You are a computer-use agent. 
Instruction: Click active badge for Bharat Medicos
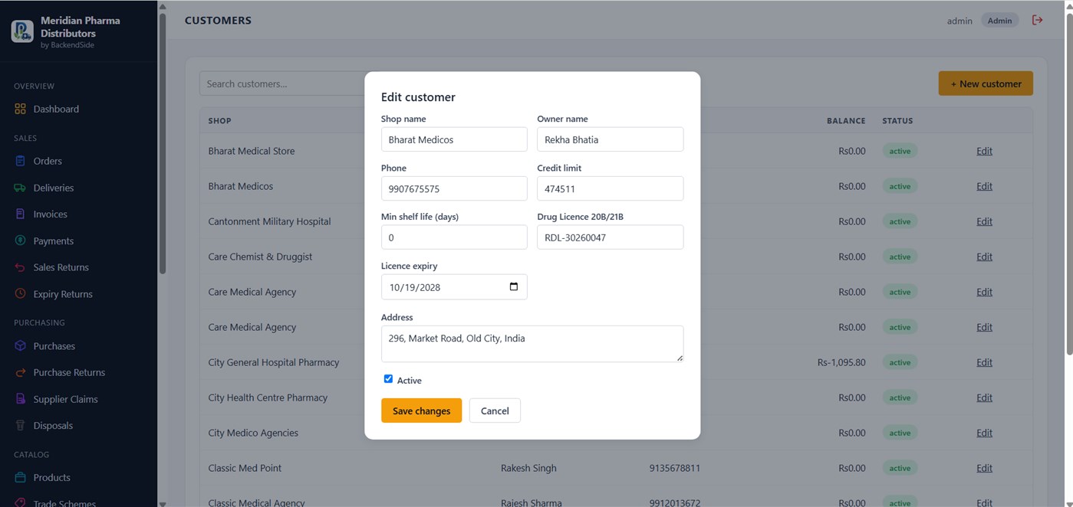coord(900,186)
